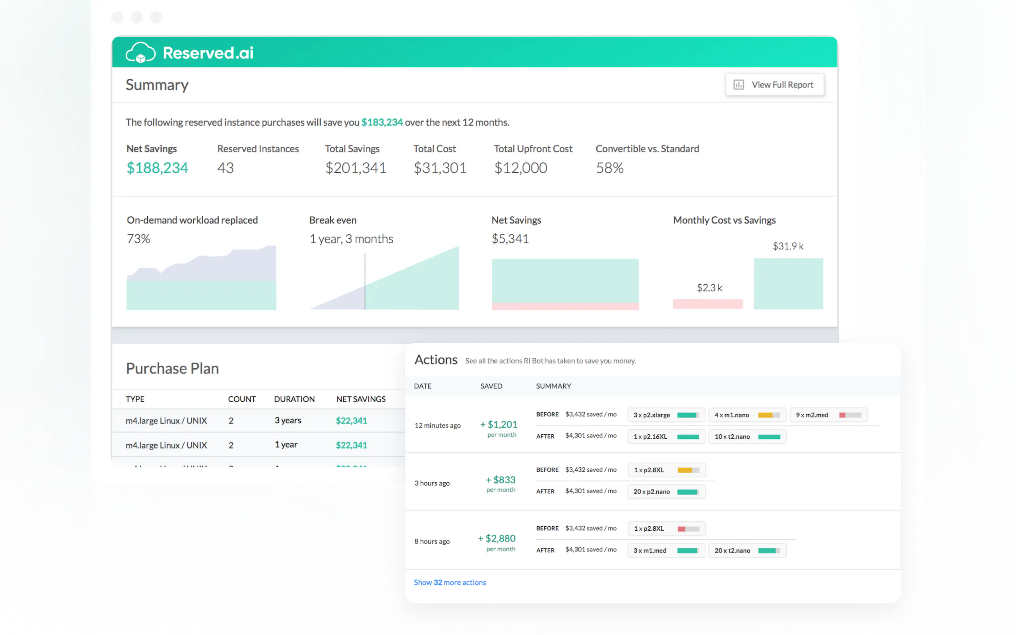
Task: Click the Break even triangle chart
Action: (x=384, y=278)
